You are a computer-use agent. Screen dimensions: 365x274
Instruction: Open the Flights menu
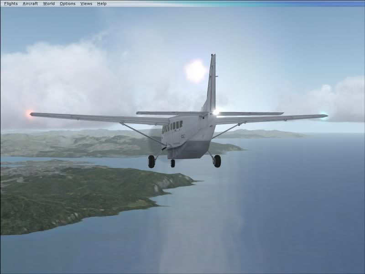click(x=10, y=4)
